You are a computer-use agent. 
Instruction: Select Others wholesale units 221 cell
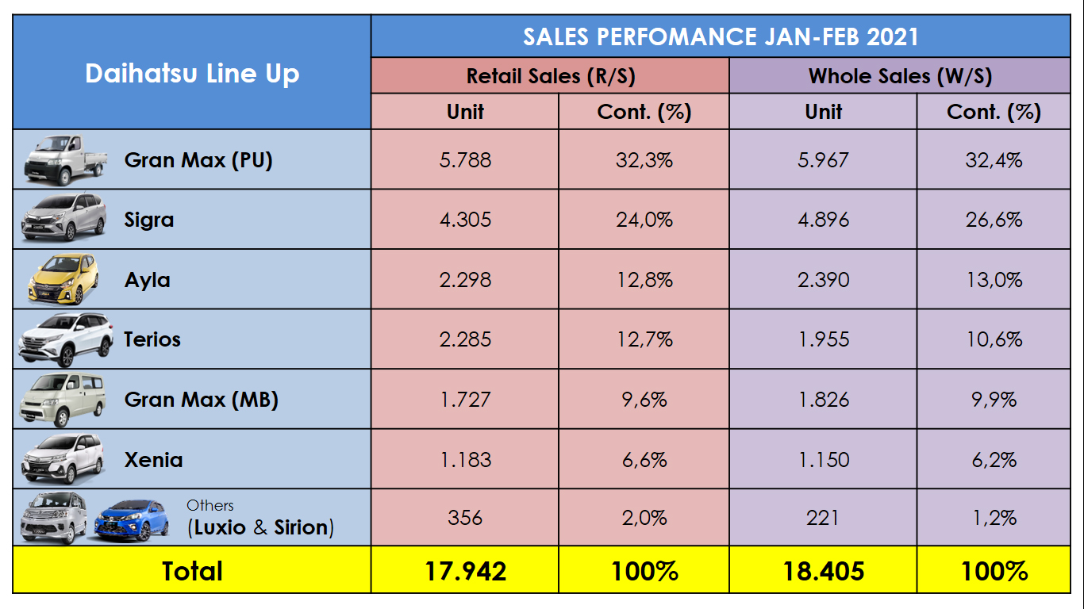click(823, 518)
